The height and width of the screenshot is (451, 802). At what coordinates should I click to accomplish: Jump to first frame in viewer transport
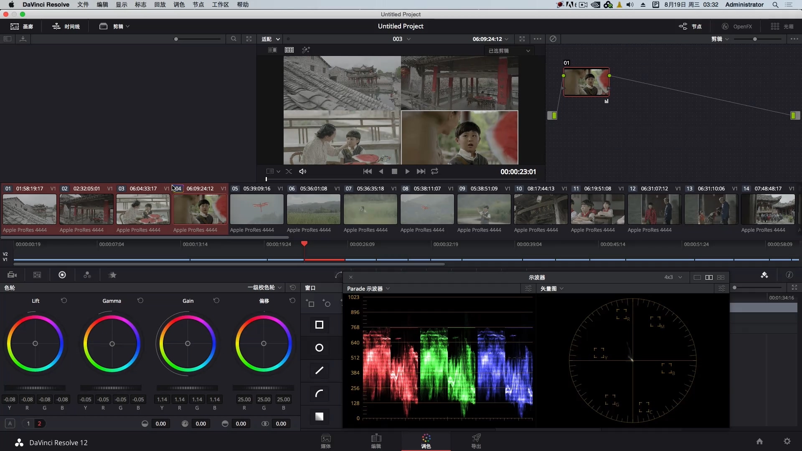click(368, 171)
